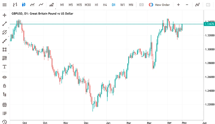
Task: Select M15 timeframe
Action: click(x=79, y=5)
